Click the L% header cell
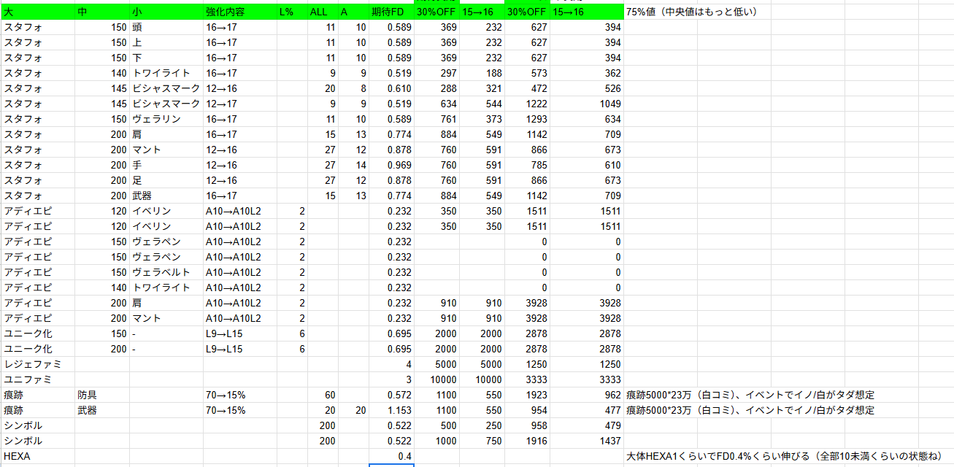Viewport: 954px width, 467px height. (292, 12)
